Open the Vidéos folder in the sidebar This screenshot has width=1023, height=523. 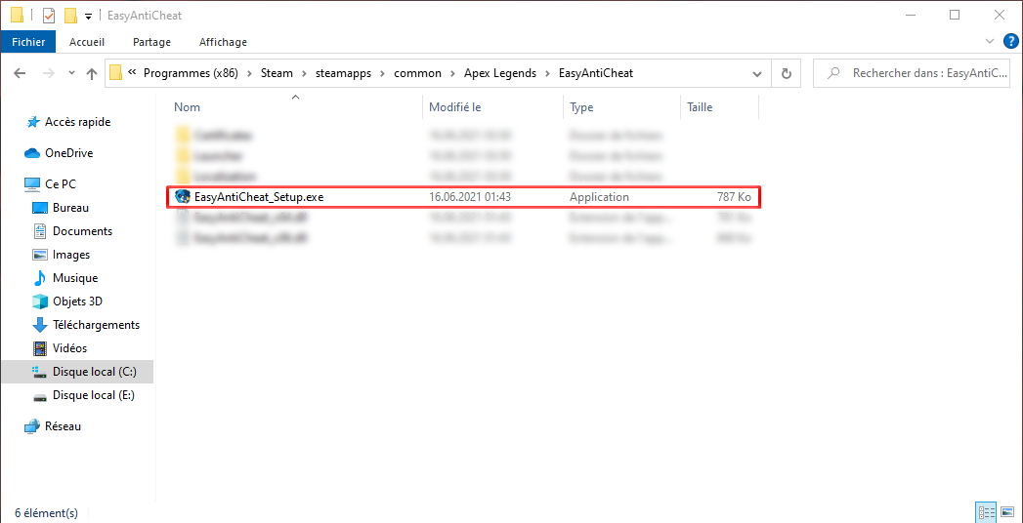(x=60, y=348)
